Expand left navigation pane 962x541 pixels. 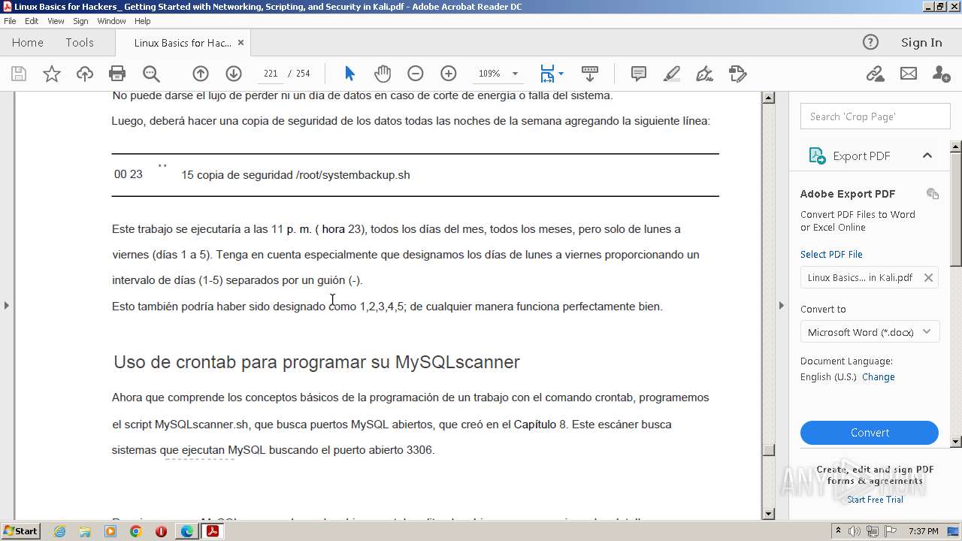click(x=7, y=305)
